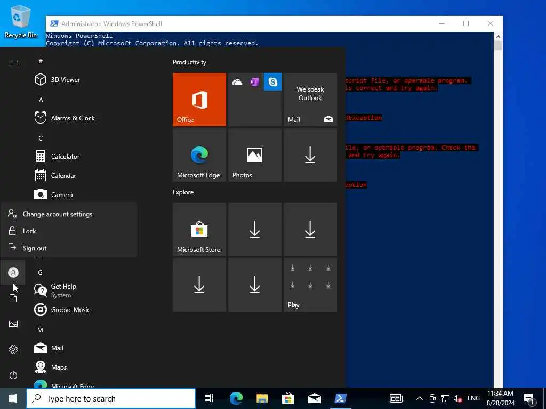Open Pictures from Start sidebar
Screen dimensions: 546x409
(x=13, y=324)
